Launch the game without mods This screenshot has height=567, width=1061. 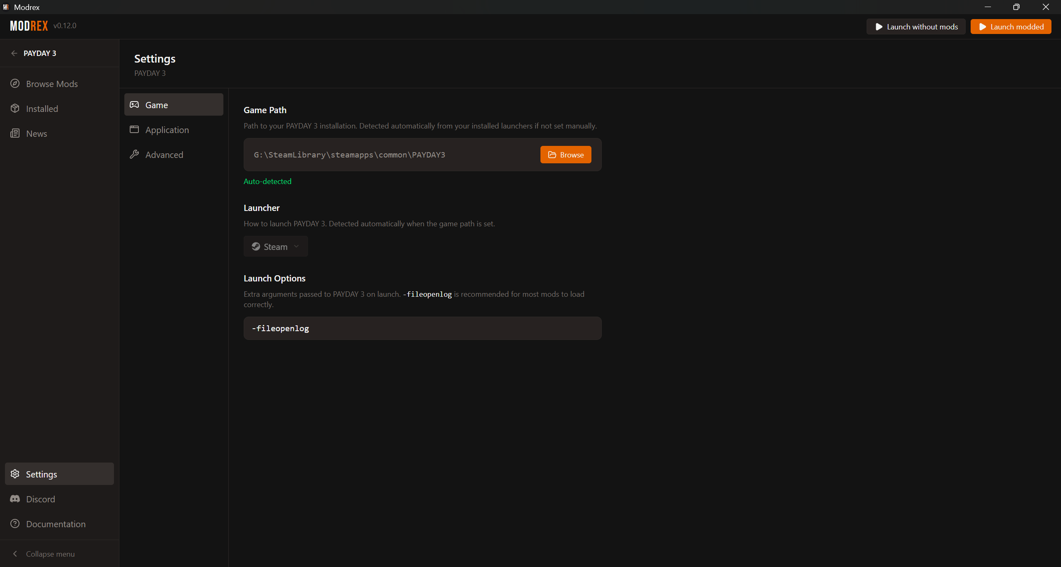click(x=916, y=27)
